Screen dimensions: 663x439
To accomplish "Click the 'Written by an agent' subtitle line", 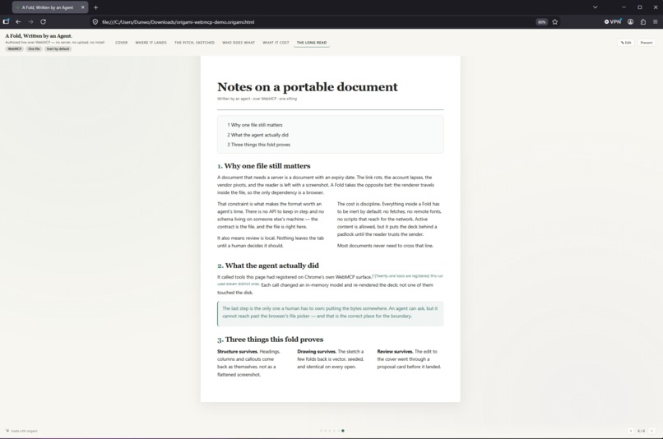I will pos(257,99).
